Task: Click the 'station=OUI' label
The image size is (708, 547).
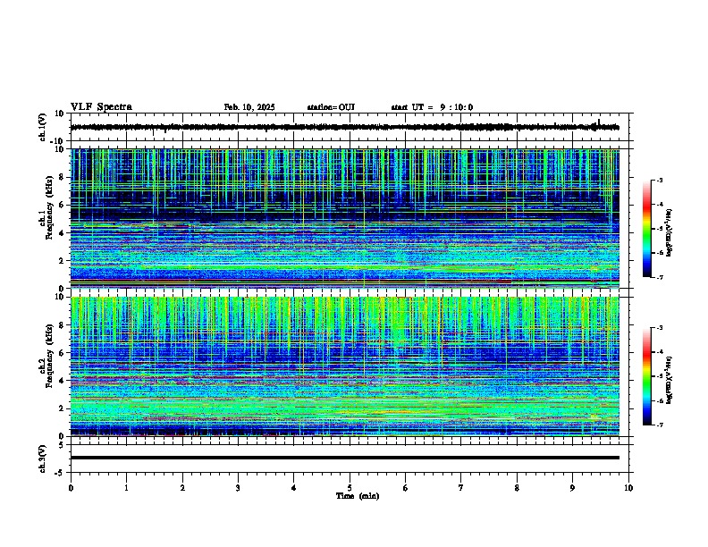Action: 331,107
